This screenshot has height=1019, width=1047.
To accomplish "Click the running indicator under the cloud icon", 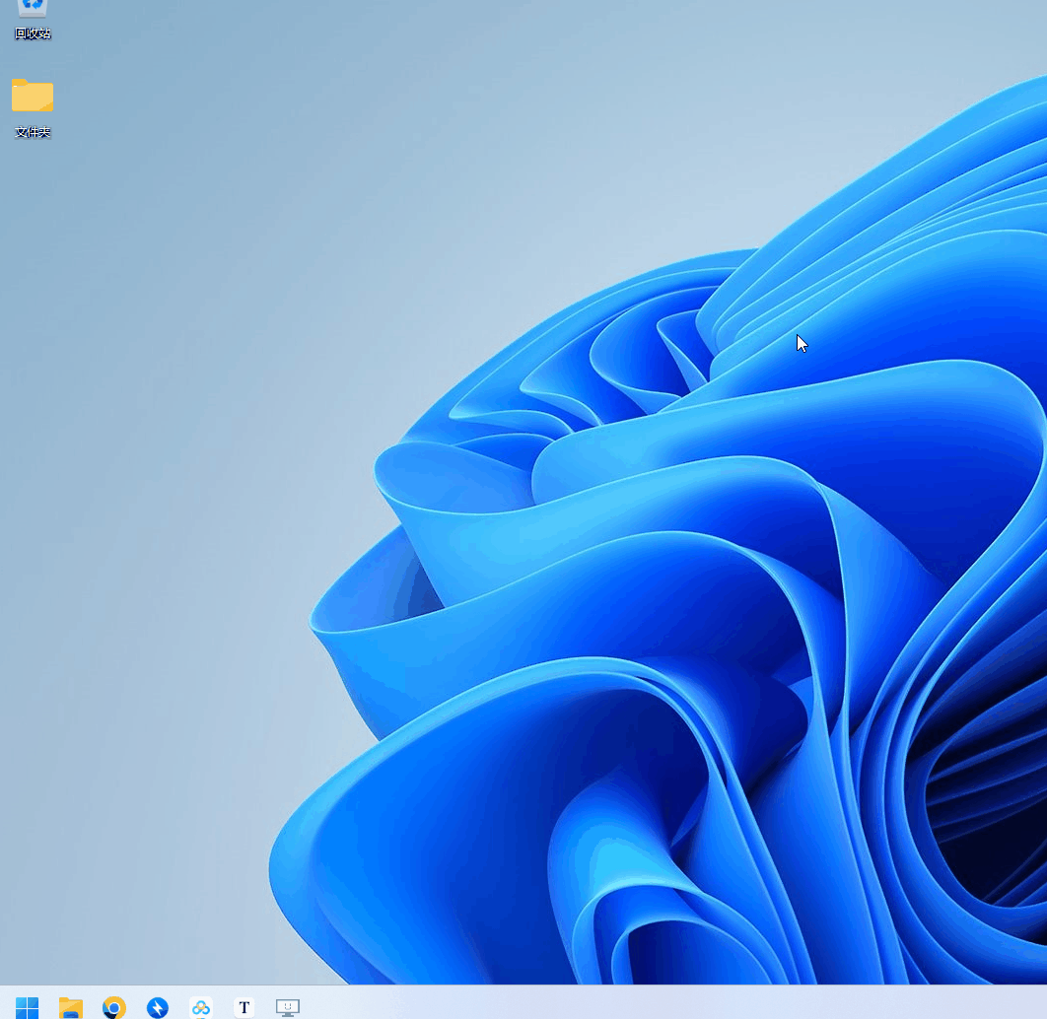I will click(201, 1017).
